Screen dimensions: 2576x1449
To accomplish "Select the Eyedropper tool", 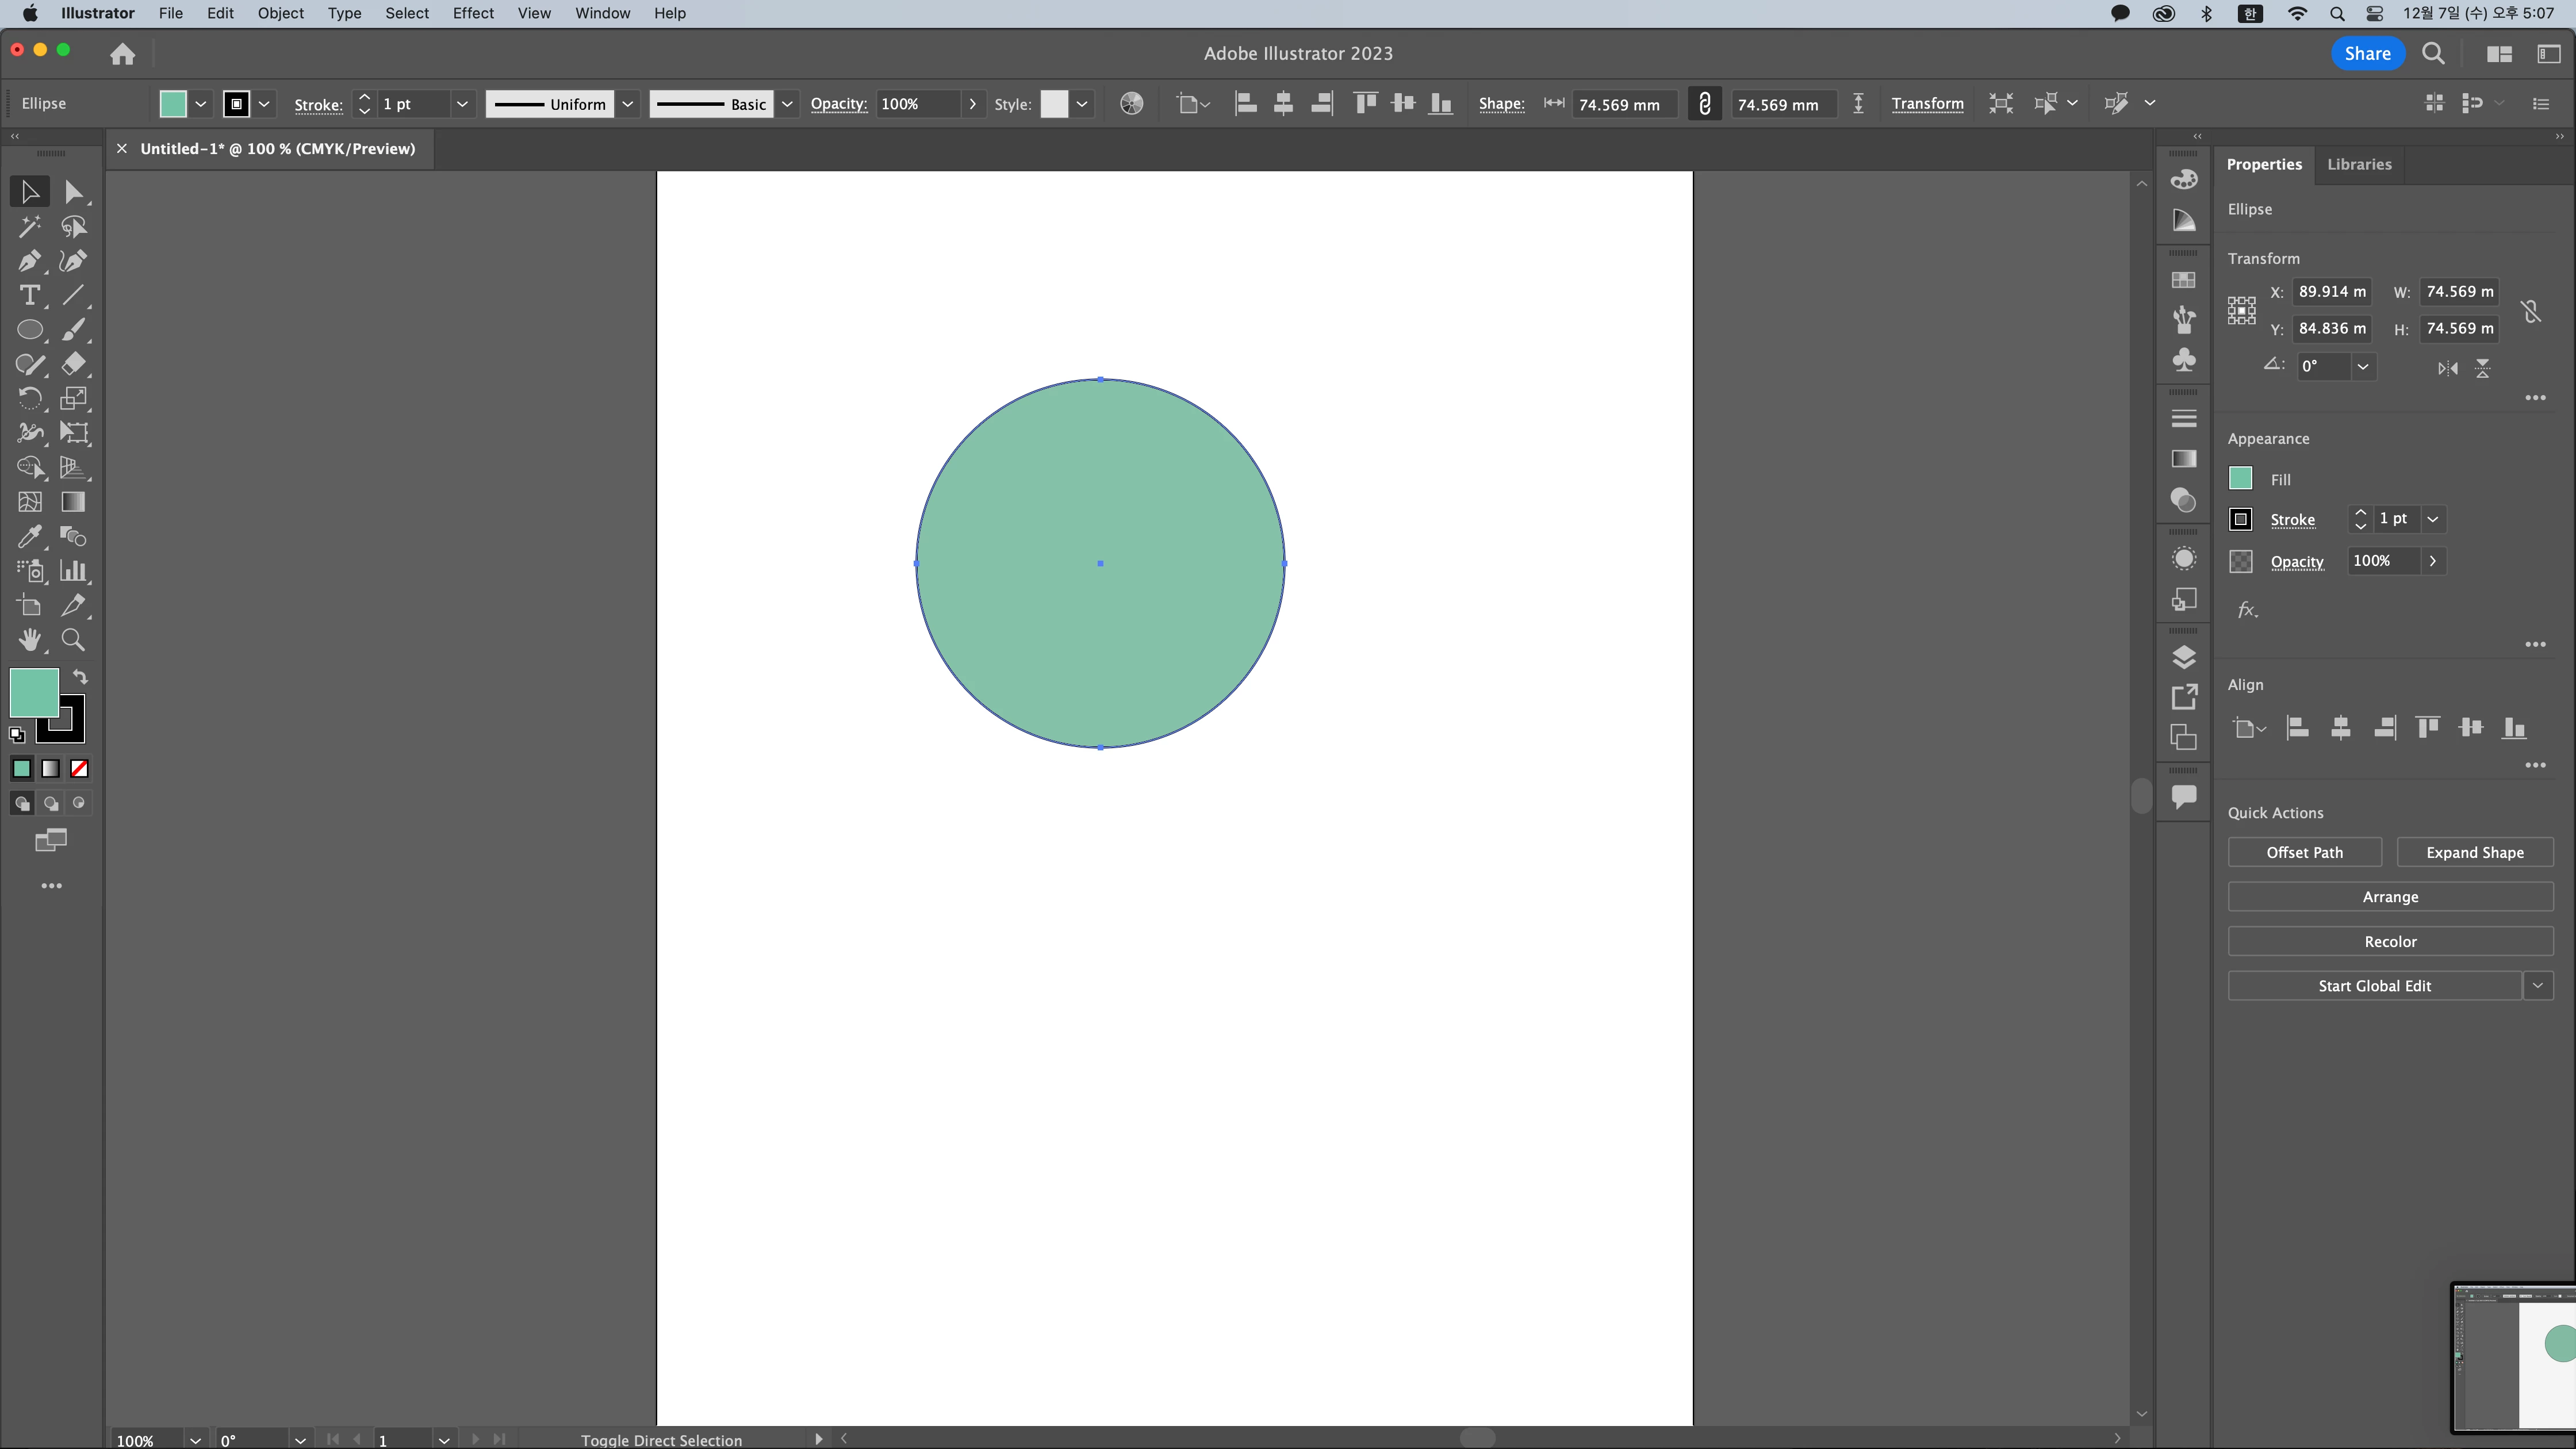I will (x=29, y=537).
